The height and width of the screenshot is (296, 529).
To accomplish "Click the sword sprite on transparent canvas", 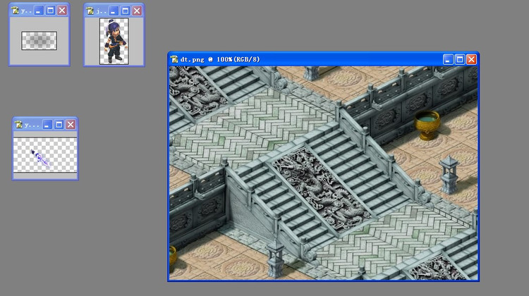I will click(x=41, y=158).
